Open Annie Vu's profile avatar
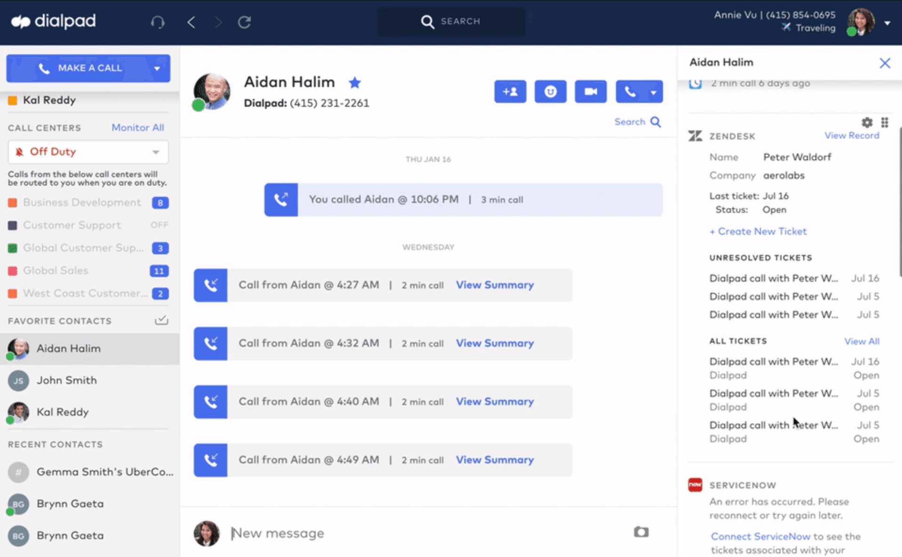Screen dimensions: 902x557 coord(861,22)
